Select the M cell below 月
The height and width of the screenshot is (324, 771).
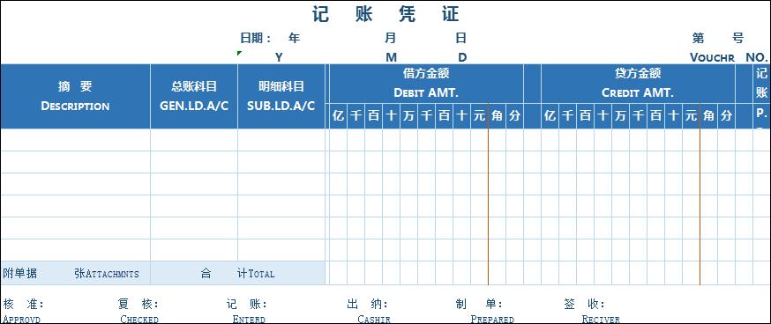point(391,57)
